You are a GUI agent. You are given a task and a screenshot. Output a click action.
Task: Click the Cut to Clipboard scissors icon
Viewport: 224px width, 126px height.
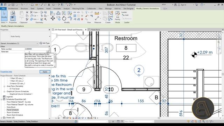coord(27,12)
